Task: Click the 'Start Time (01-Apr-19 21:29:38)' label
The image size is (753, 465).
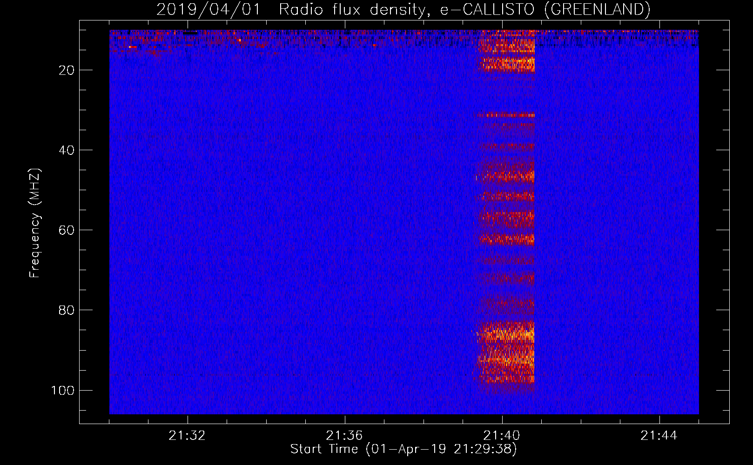Action: coord(403,449)
